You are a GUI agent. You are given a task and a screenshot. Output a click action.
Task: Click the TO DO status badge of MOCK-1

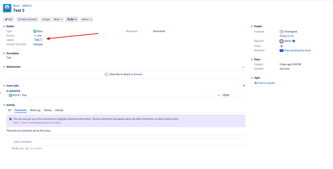(x=226, y=95)
